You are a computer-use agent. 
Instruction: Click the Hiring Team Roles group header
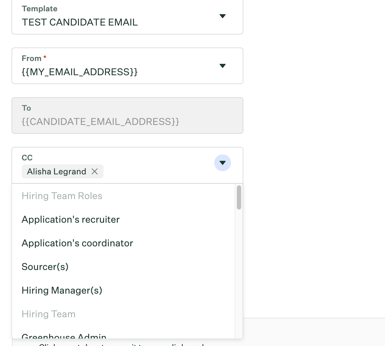click(62, 196)
